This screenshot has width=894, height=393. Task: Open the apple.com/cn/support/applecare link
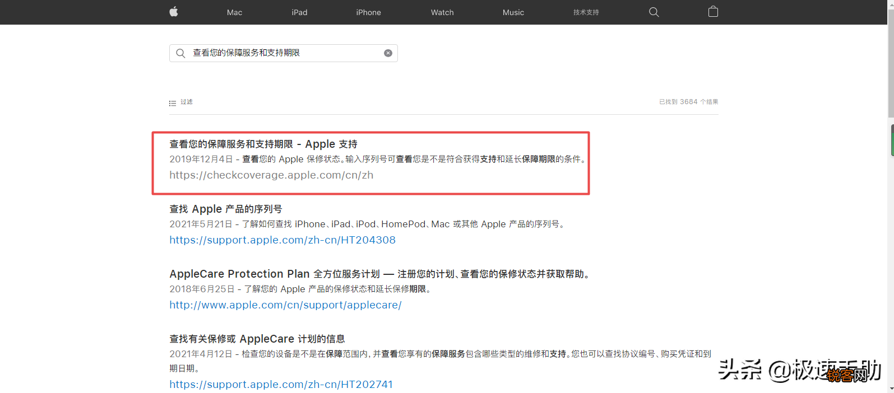tap(285, 305)
